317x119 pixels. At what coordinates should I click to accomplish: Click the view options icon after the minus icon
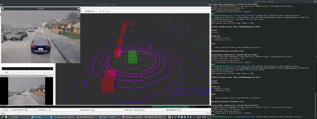point(107,11)
